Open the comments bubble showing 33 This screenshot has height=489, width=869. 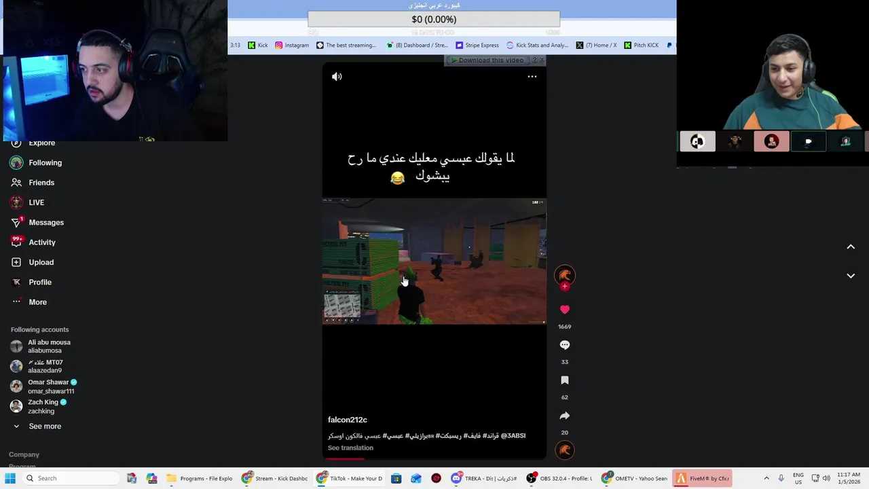click(x=564, y=345)
